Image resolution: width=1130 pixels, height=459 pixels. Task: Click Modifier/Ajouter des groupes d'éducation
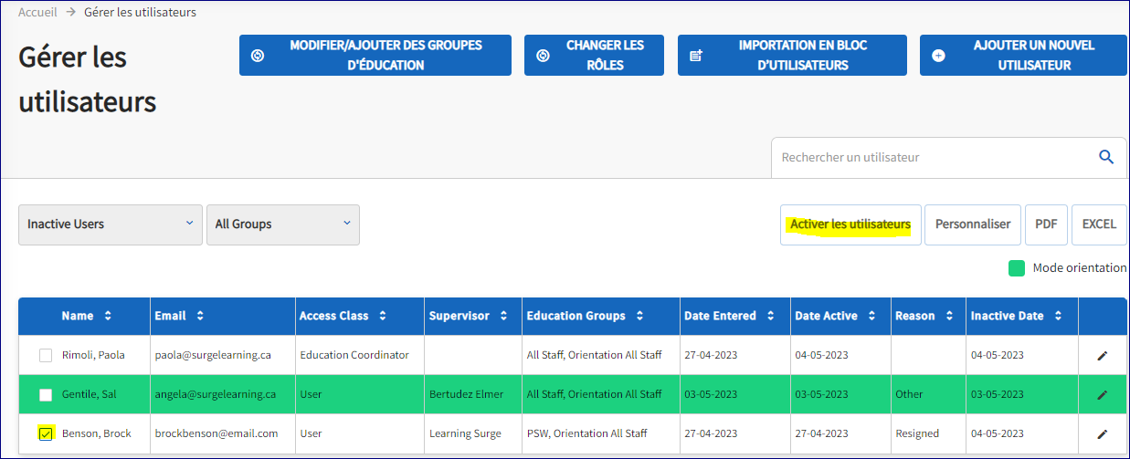(x=375, y=55)
